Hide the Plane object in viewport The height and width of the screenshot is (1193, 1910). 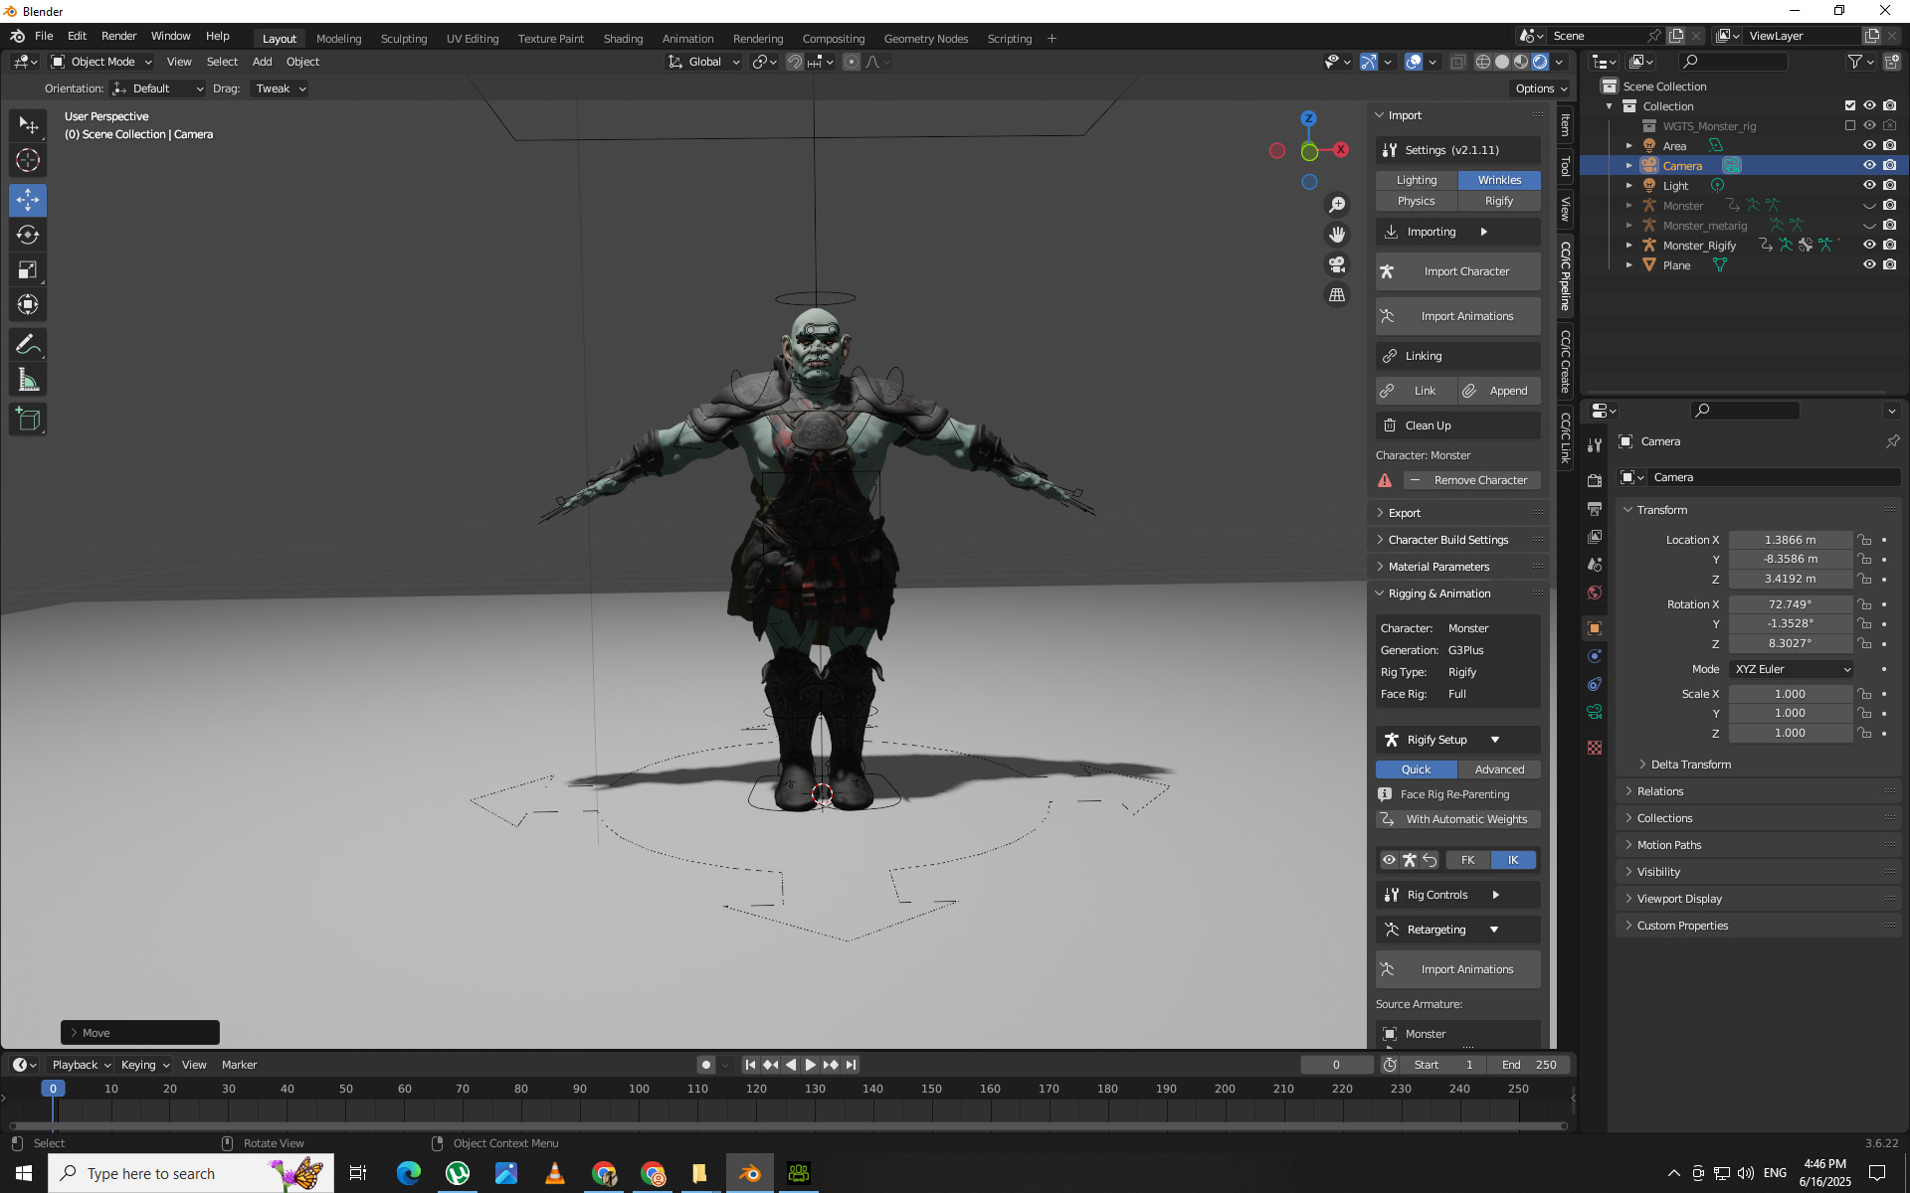point(1869,264)
